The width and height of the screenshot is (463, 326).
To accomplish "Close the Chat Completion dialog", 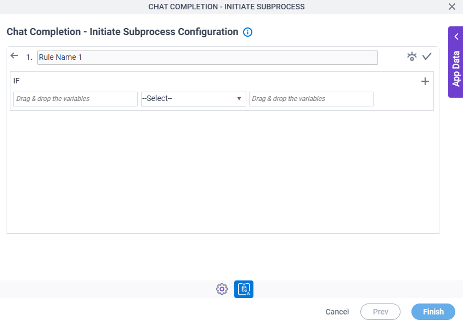I will coord(452,7).
